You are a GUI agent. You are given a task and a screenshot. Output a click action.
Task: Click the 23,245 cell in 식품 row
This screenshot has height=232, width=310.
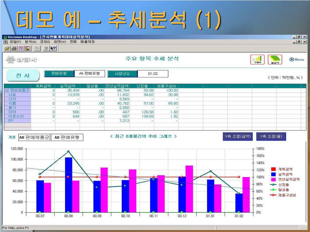click(x=68, y=103)
